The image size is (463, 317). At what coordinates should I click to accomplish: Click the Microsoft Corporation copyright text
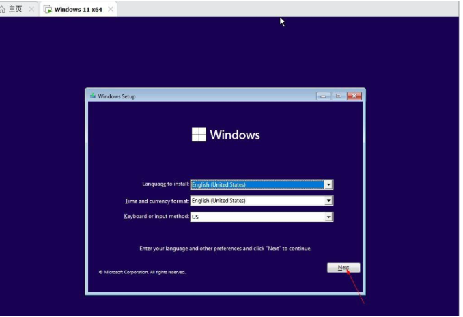142,272
